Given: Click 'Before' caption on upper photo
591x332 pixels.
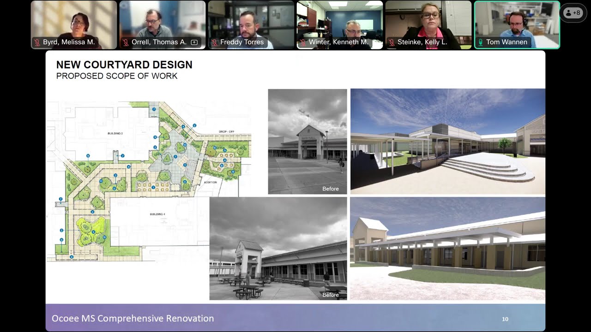Looking at the screenshot, I should 331,189.
